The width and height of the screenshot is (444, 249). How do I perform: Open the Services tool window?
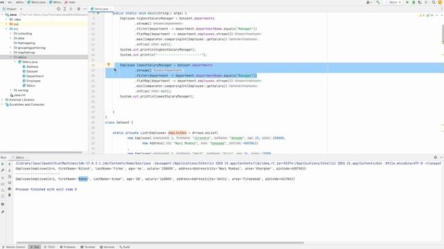tap(108, 247)
